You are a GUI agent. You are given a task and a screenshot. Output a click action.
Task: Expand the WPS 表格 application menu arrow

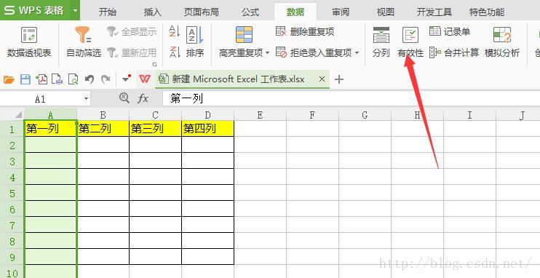tap(76, 10)
